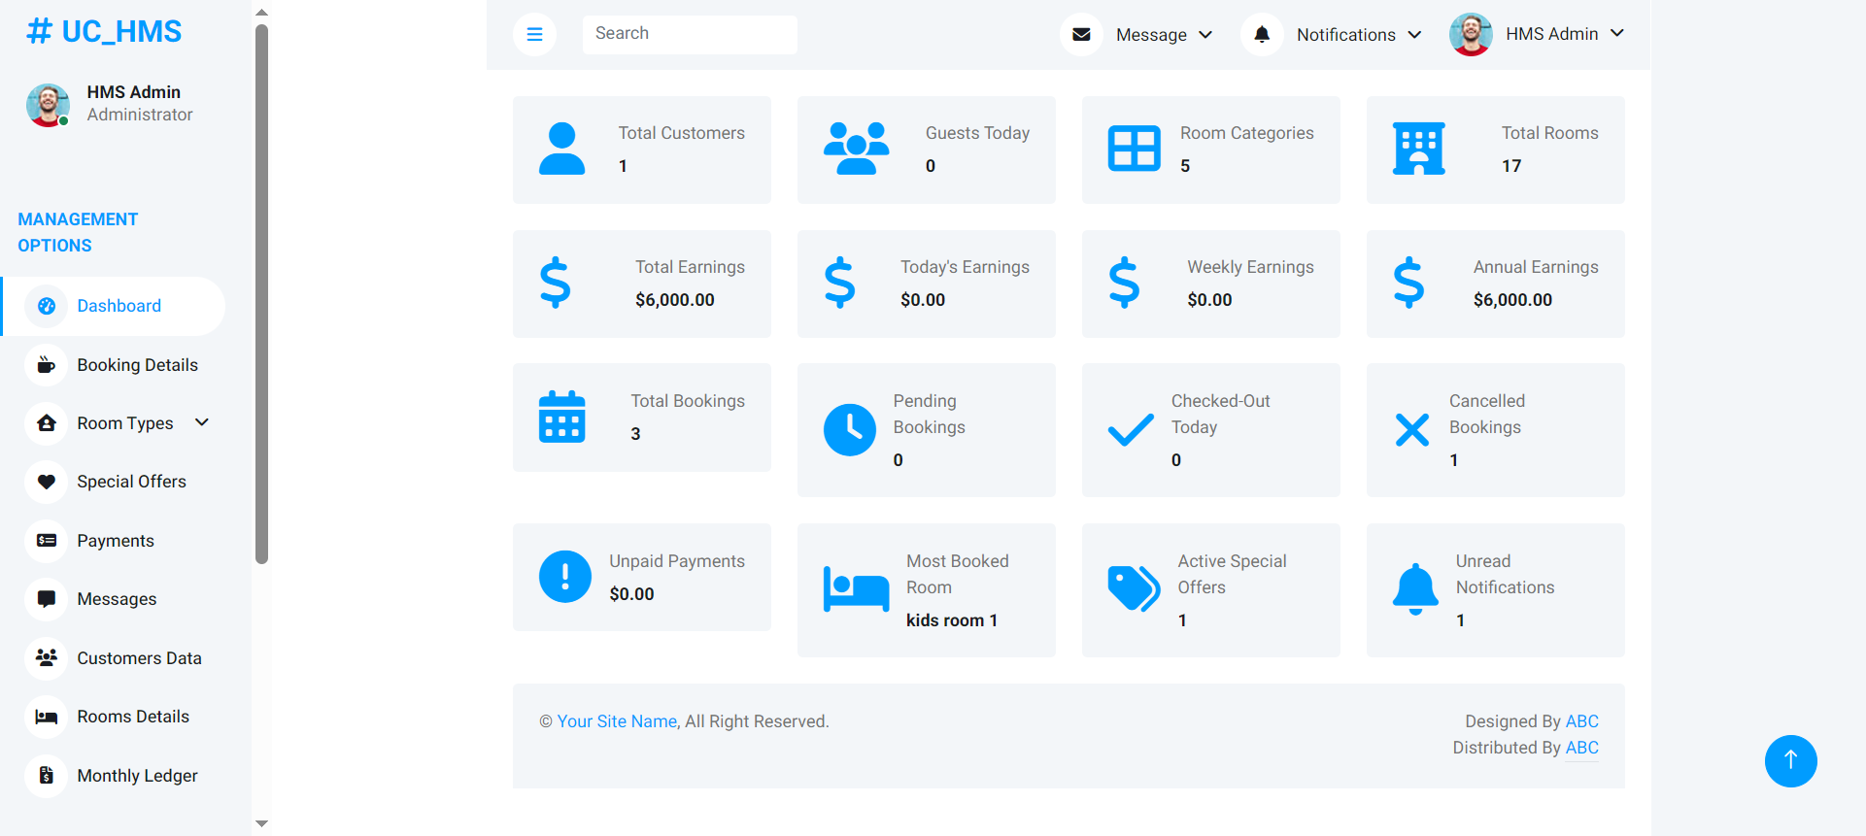Go to Monthly Ledger page
Viewport: 1866px width, 836px height.
[137, 776]
